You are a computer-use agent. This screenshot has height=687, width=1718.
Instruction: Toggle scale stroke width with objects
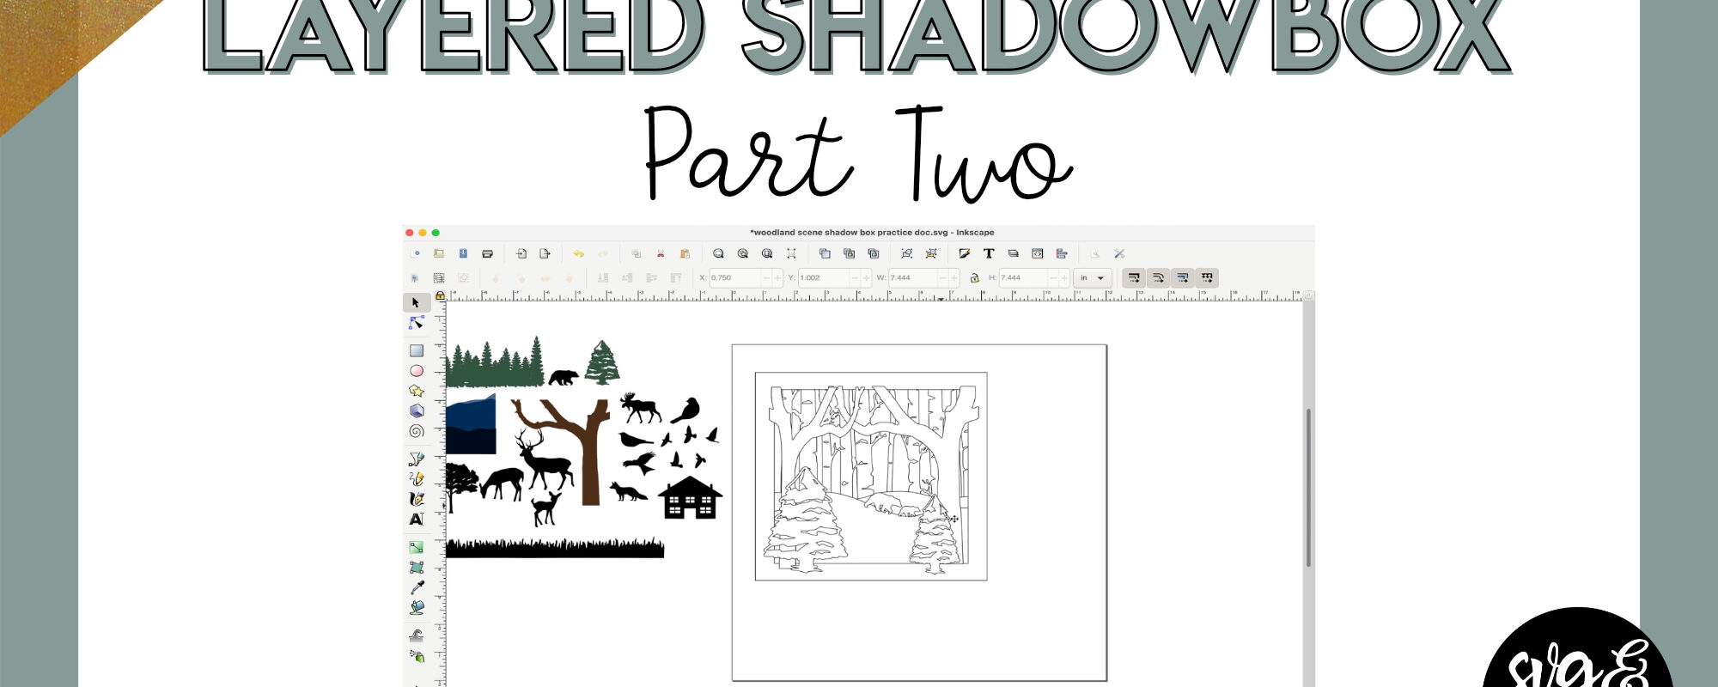pos(1134,277)
